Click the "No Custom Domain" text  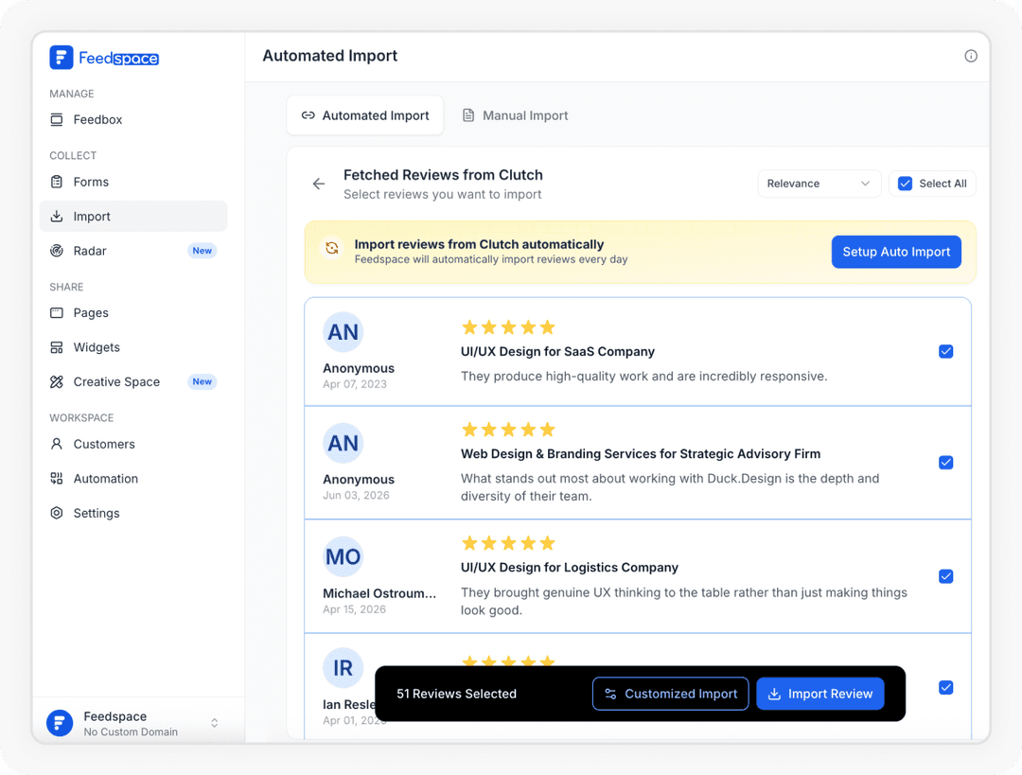click(131, 731)
